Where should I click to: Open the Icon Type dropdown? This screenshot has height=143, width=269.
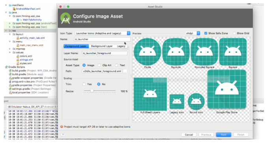pyautogui.click(x=103, y=33)
